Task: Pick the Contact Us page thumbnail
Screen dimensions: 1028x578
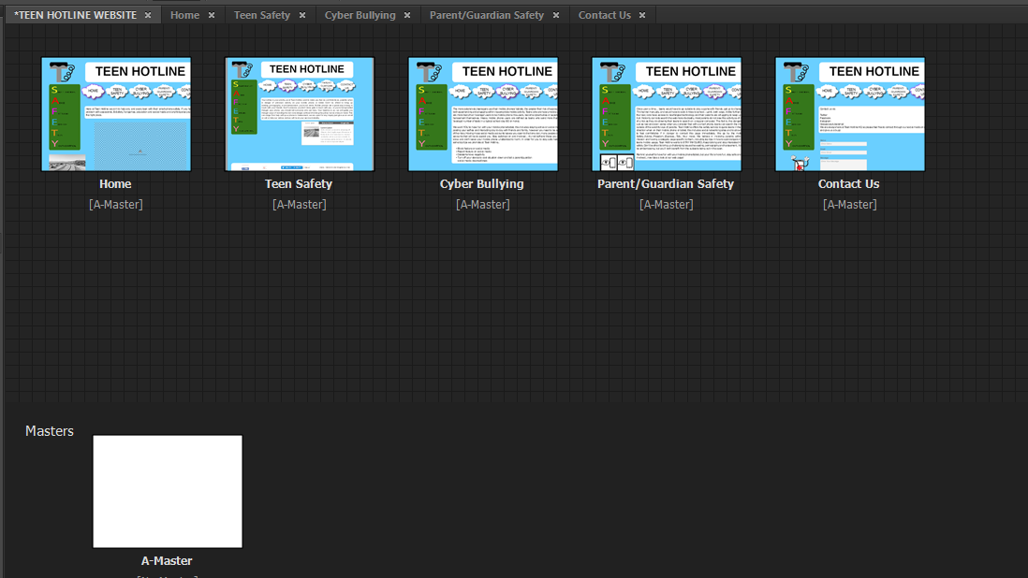Action: pos(850,114)
